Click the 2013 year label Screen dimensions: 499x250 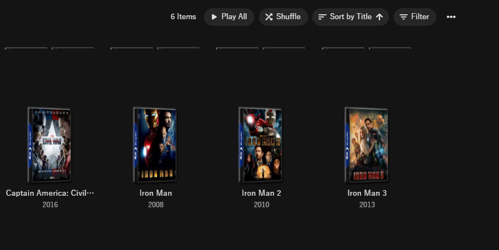click(x=367, y=204)
